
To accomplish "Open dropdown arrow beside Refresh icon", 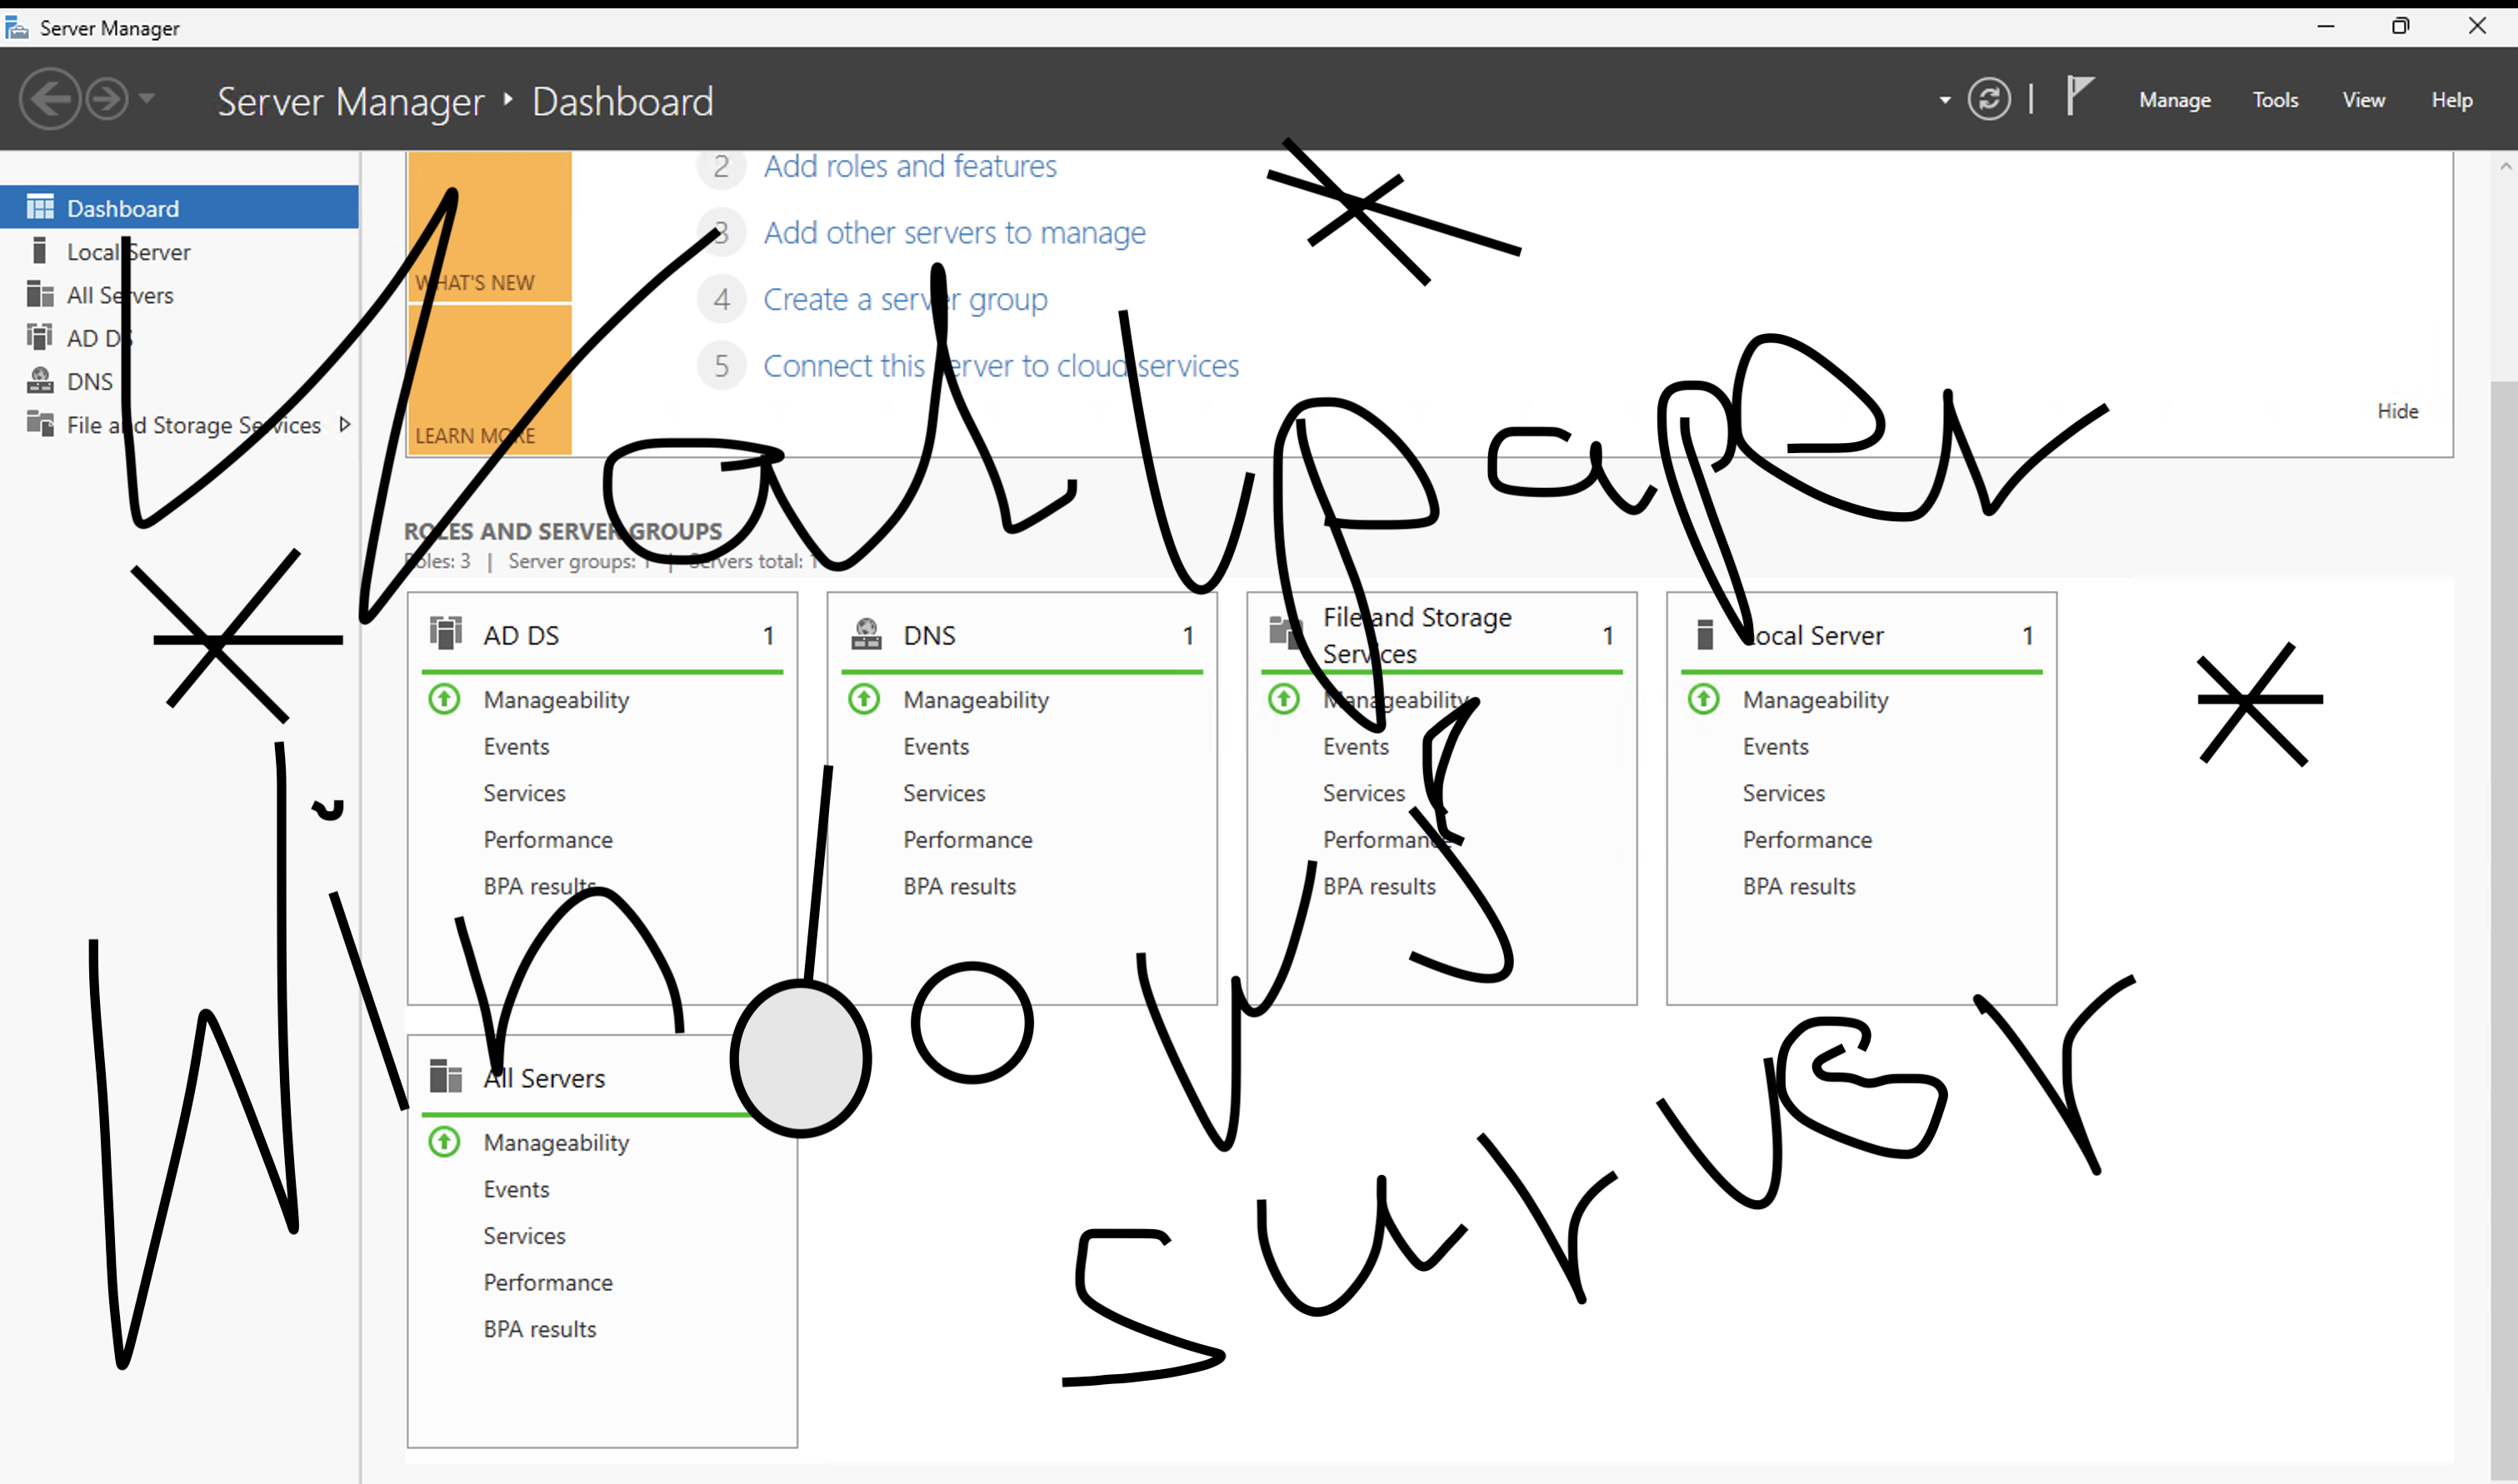I will [x=1944, y=100].
